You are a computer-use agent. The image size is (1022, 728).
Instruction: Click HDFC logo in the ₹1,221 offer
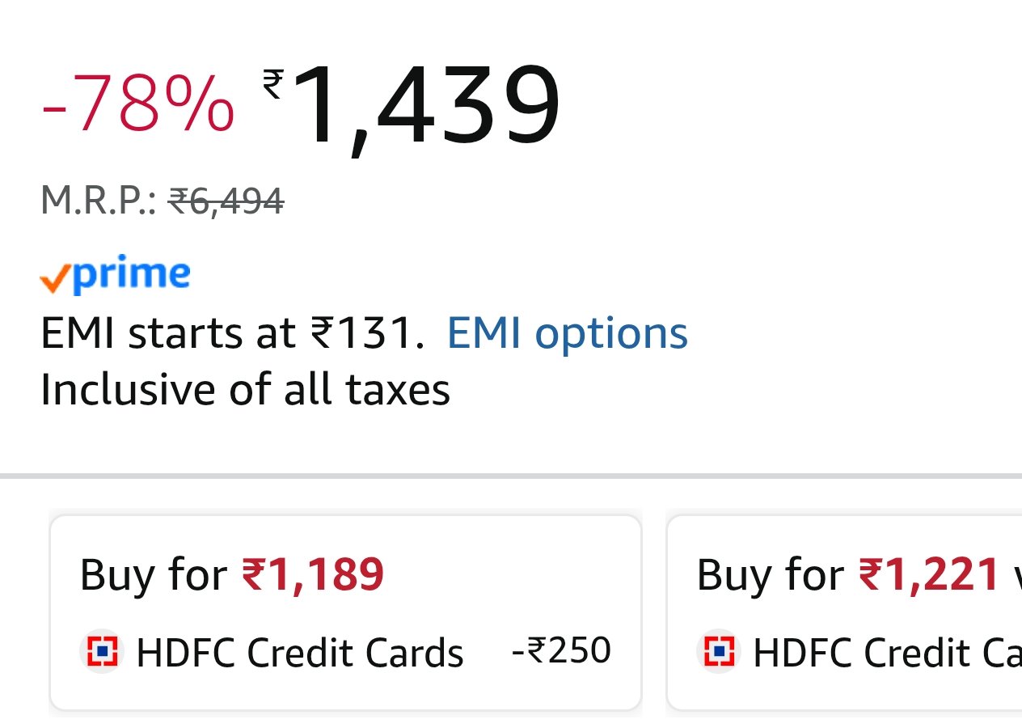[718, 651]
